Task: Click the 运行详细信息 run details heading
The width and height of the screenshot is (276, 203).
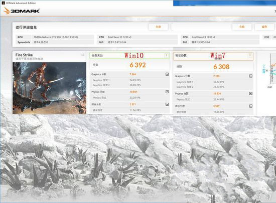Action: [26, 27]
